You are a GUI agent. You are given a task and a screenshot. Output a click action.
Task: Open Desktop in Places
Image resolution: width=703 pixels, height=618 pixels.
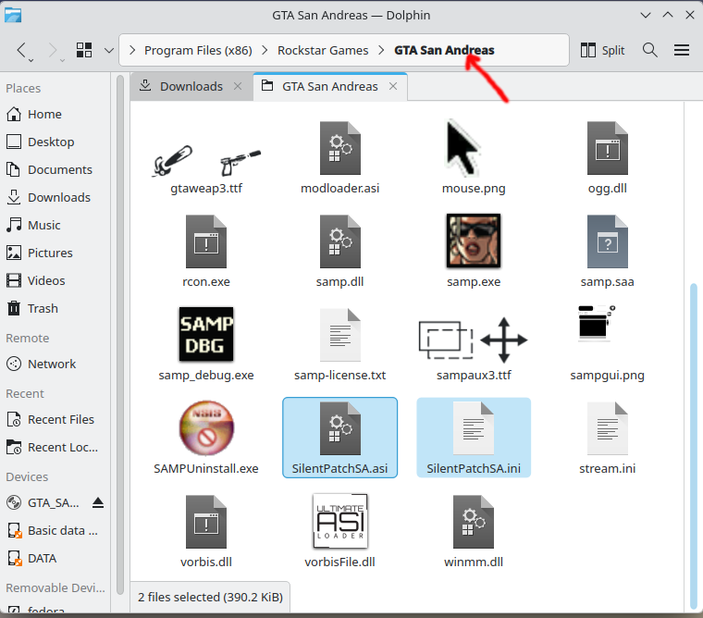[x=55, y=142]
